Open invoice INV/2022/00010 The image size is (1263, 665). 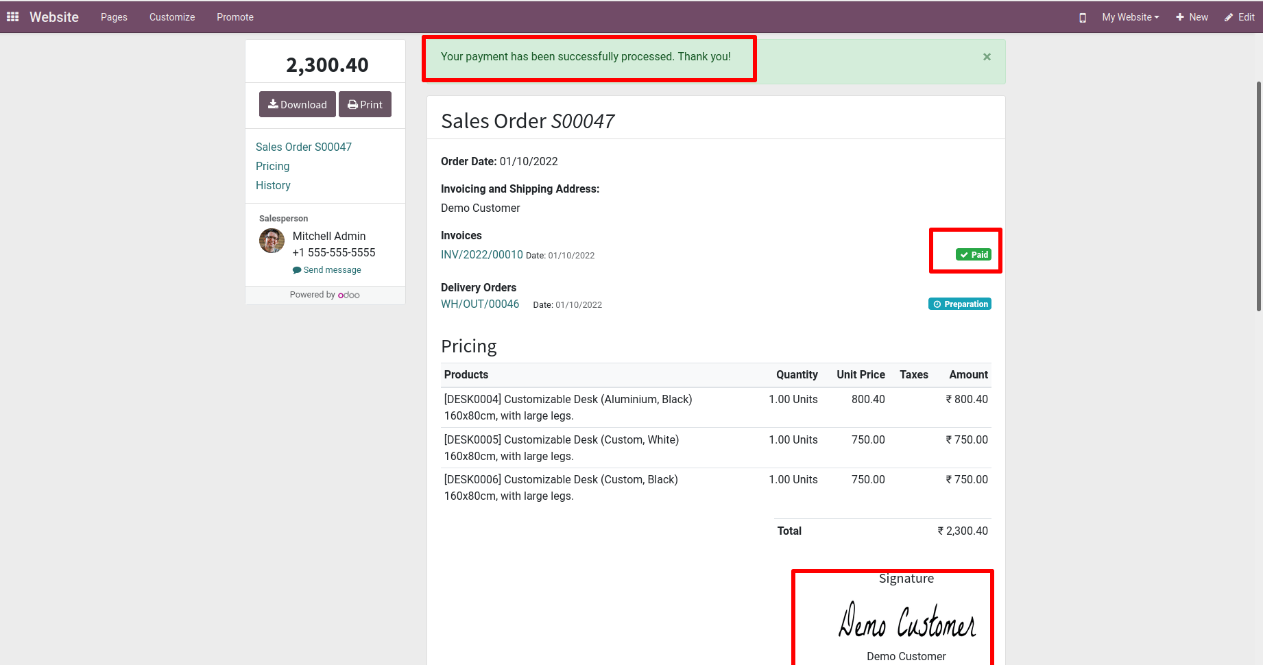pos(481,254)
